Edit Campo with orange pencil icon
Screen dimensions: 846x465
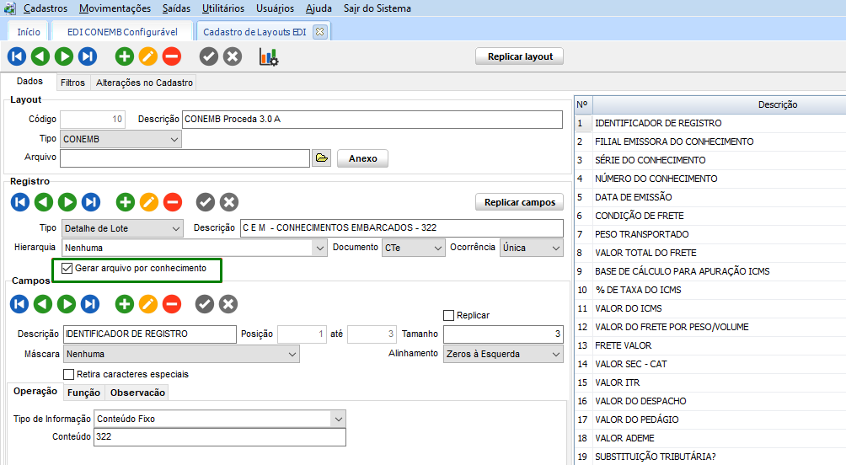148,304
